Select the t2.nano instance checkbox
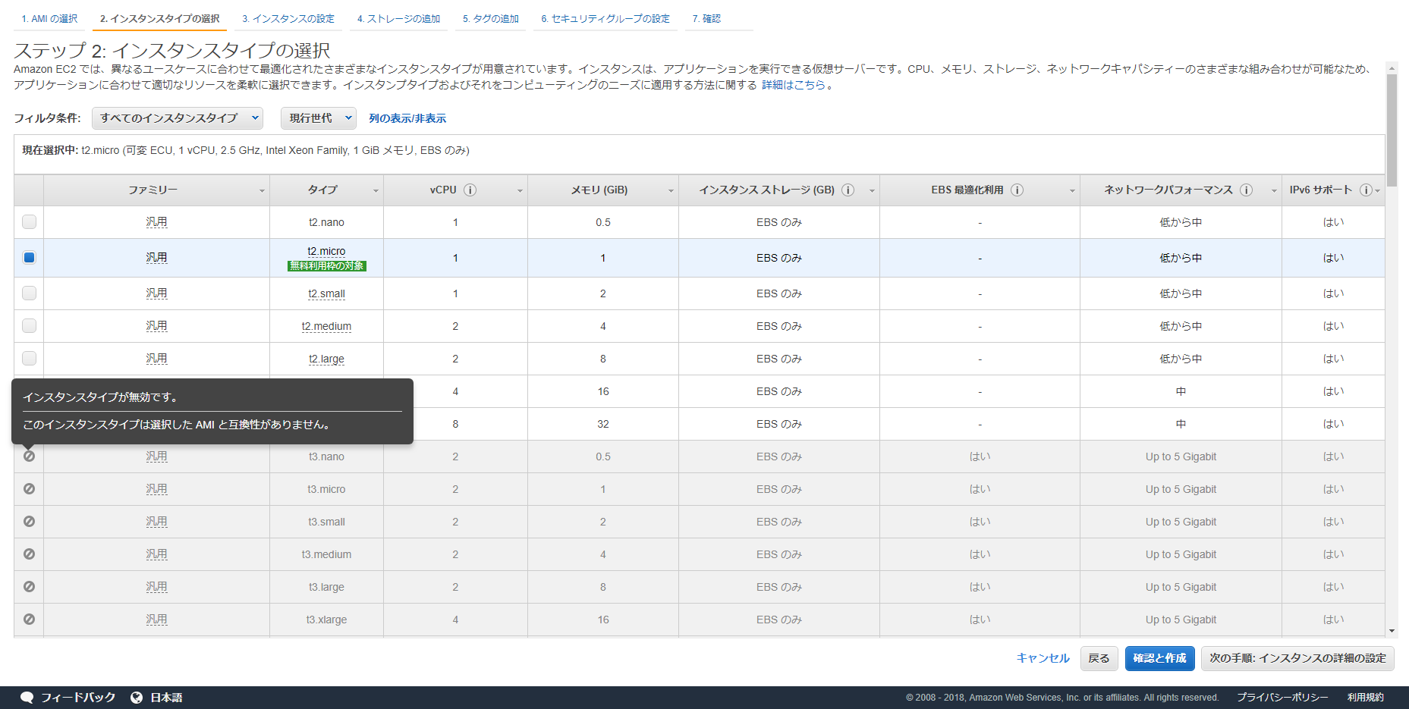Viewport: 1409px width, 709px height. tap(29, 222)
